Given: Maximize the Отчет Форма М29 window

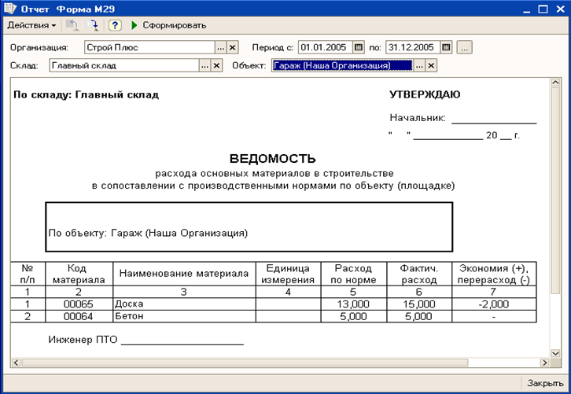Looking at the screenshot, I should (543, 9).
